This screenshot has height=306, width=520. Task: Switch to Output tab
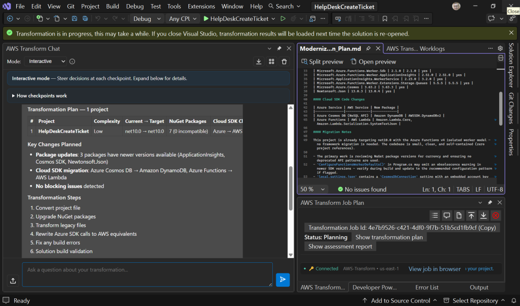click(479, 287)
